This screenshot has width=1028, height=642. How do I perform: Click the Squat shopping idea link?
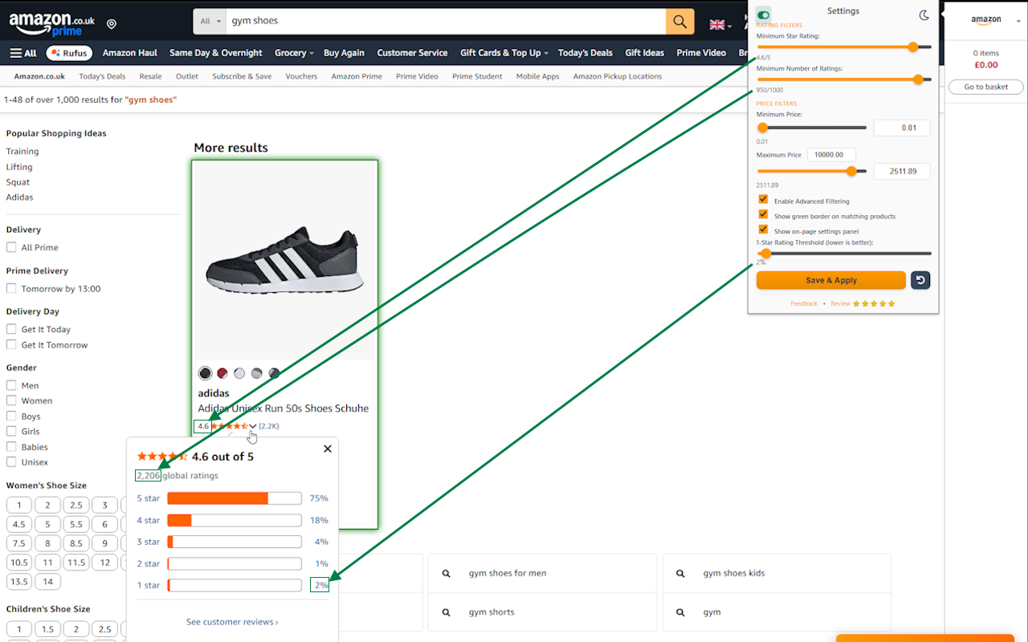18,182
